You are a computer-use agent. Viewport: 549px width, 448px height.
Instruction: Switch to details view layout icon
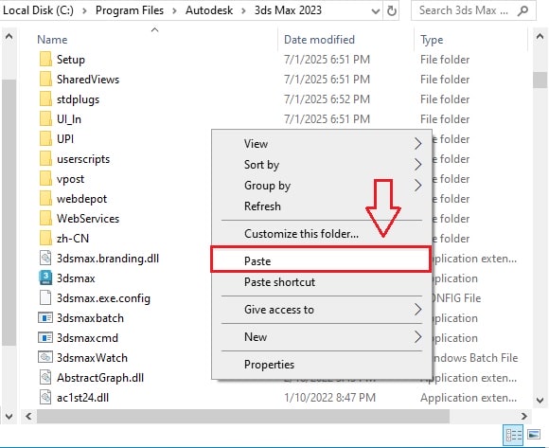coord(513,435)
